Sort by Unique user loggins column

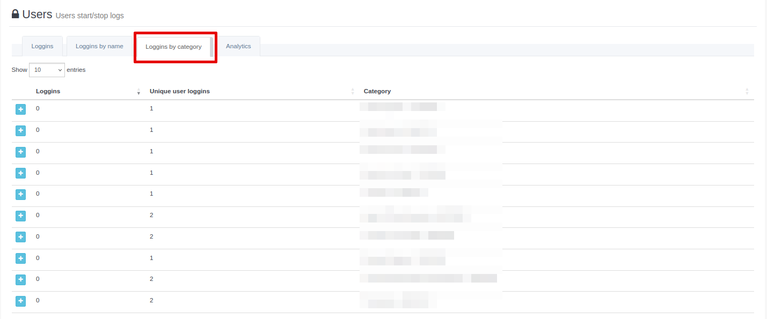[x=180, y=91]
